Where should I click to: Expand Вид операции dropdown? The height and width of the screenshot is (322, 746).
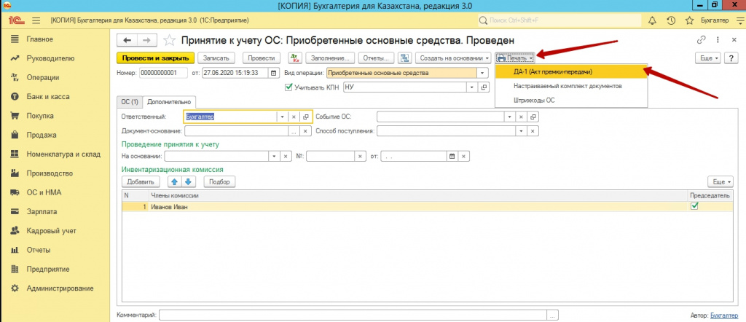pyautogui.click(x=484, y=74)
